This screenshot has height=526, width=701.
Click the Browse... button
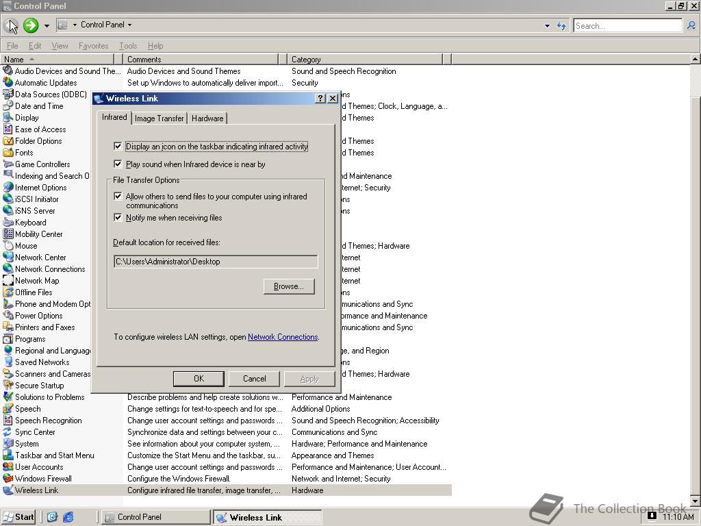(x=289, y=286)
